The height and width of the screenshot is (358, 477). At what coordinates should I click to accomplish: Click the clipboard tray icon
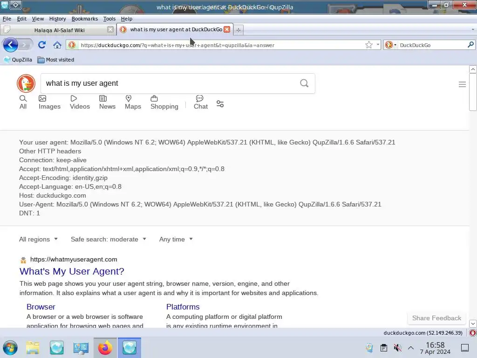coord(384,348)
